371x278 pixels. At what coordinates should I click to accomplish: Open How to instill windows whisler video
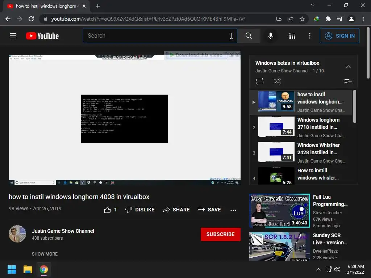[x=301, y=176]
